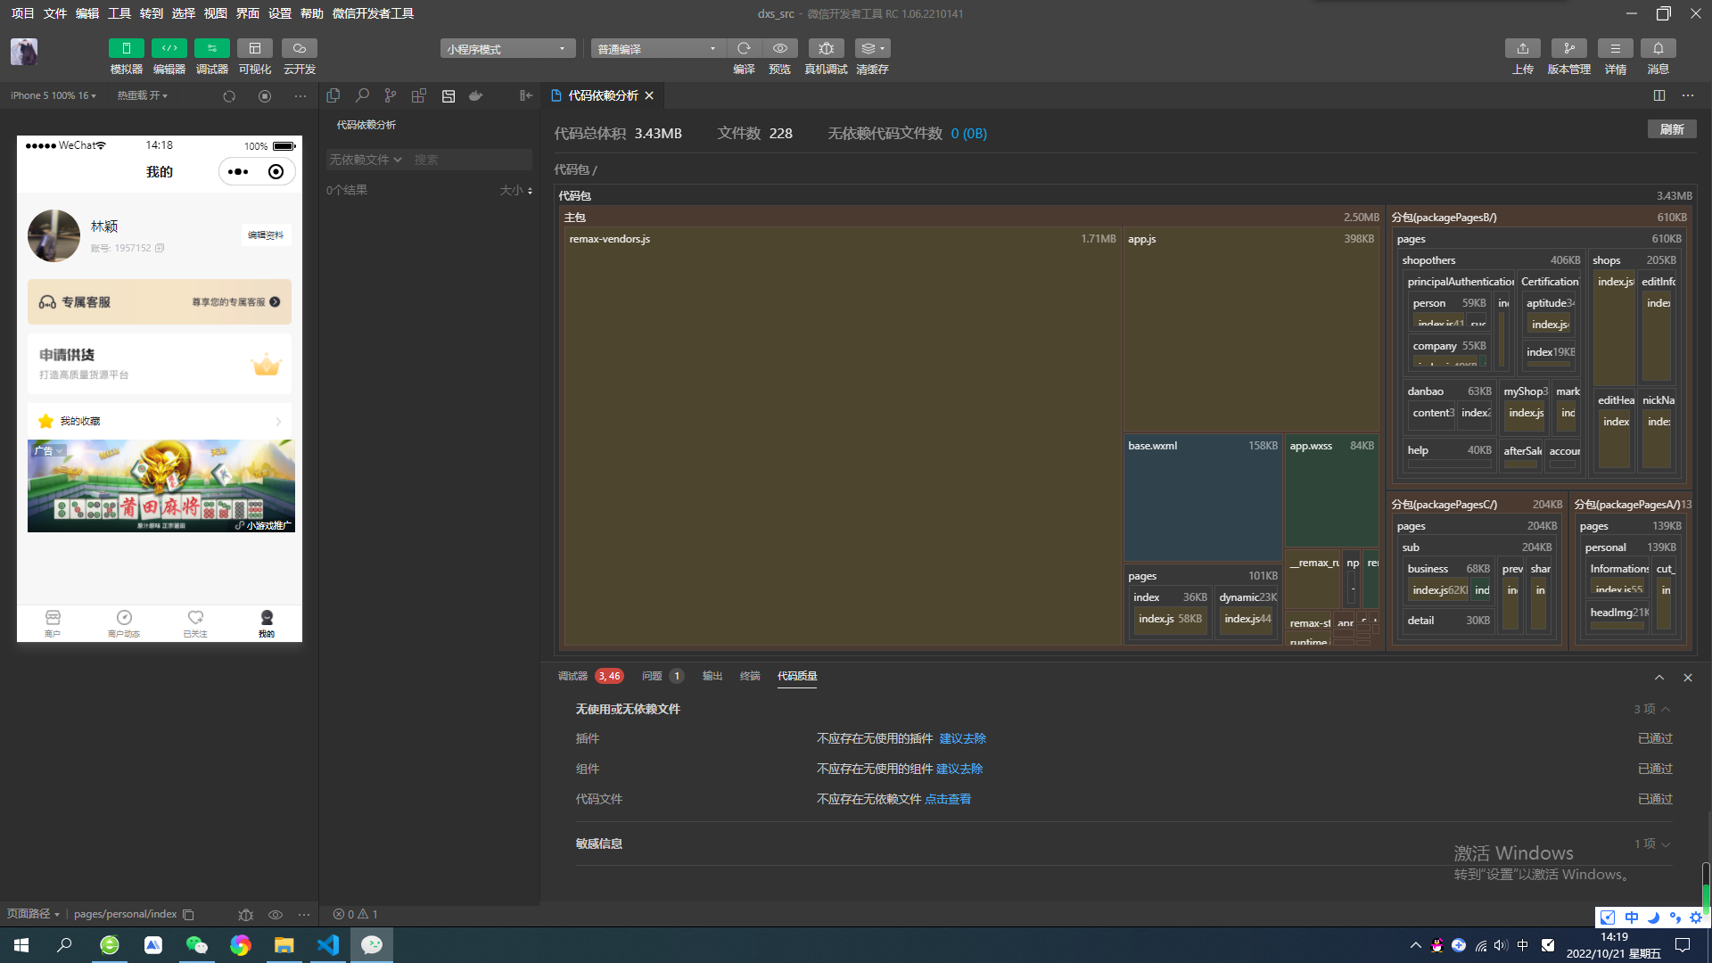Open Visual Studio Code in taskbar
Screen dimensions: 1712x963
pos(327,944)
